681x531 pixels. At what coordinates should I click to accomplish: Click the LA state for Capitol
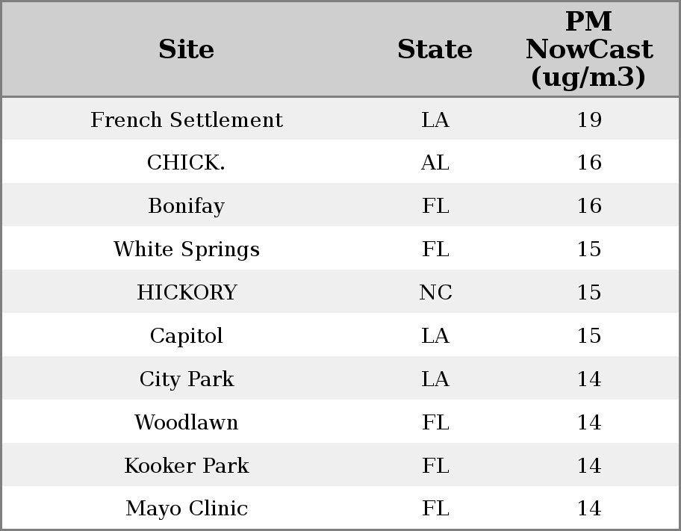pos(435,336)
